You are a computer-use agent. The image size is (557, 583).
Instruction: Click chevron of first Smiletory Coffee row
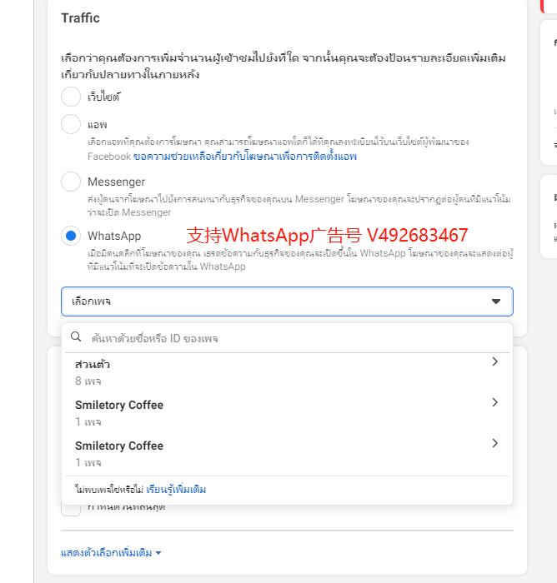tap(494, 402)
